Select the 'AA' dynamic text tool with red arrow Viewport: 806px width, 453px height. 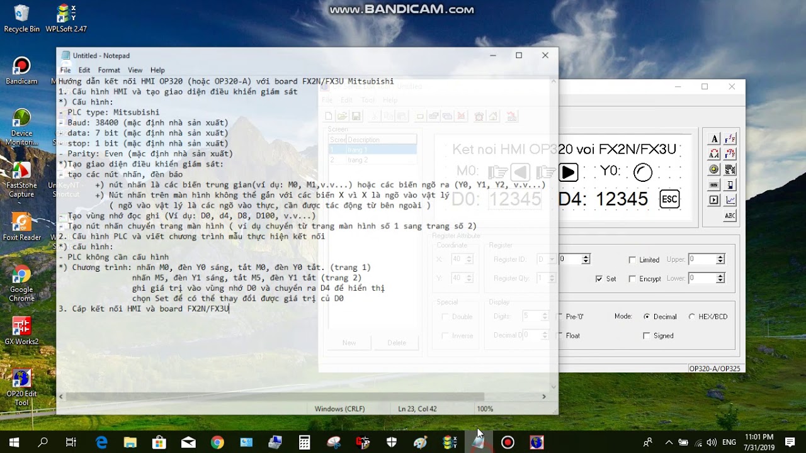(x=714, y=154)
